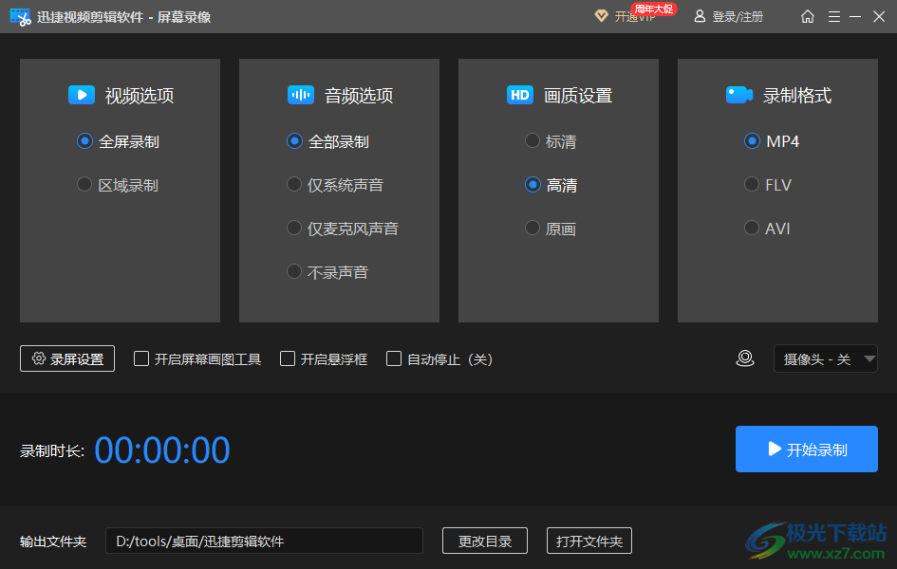Click the 音频选项 waveform icon
Screen dimensions: 897x569
click(301, 95)
